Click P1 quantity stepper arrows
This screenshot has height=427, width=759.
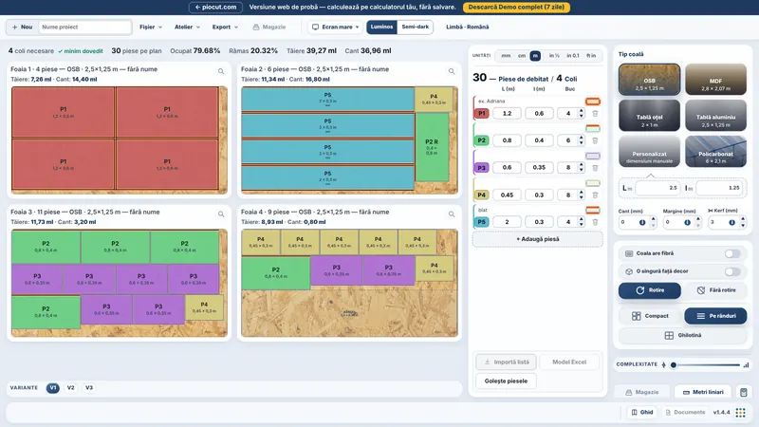pyautogui.click(x=582, y=113)
